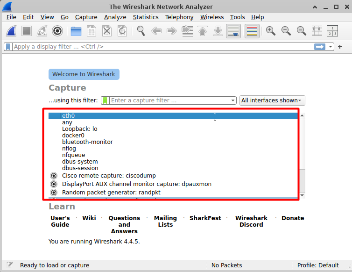352x272 pixels.
Task: Select bluetooth-monitor interface
Action: coord(173,142)
